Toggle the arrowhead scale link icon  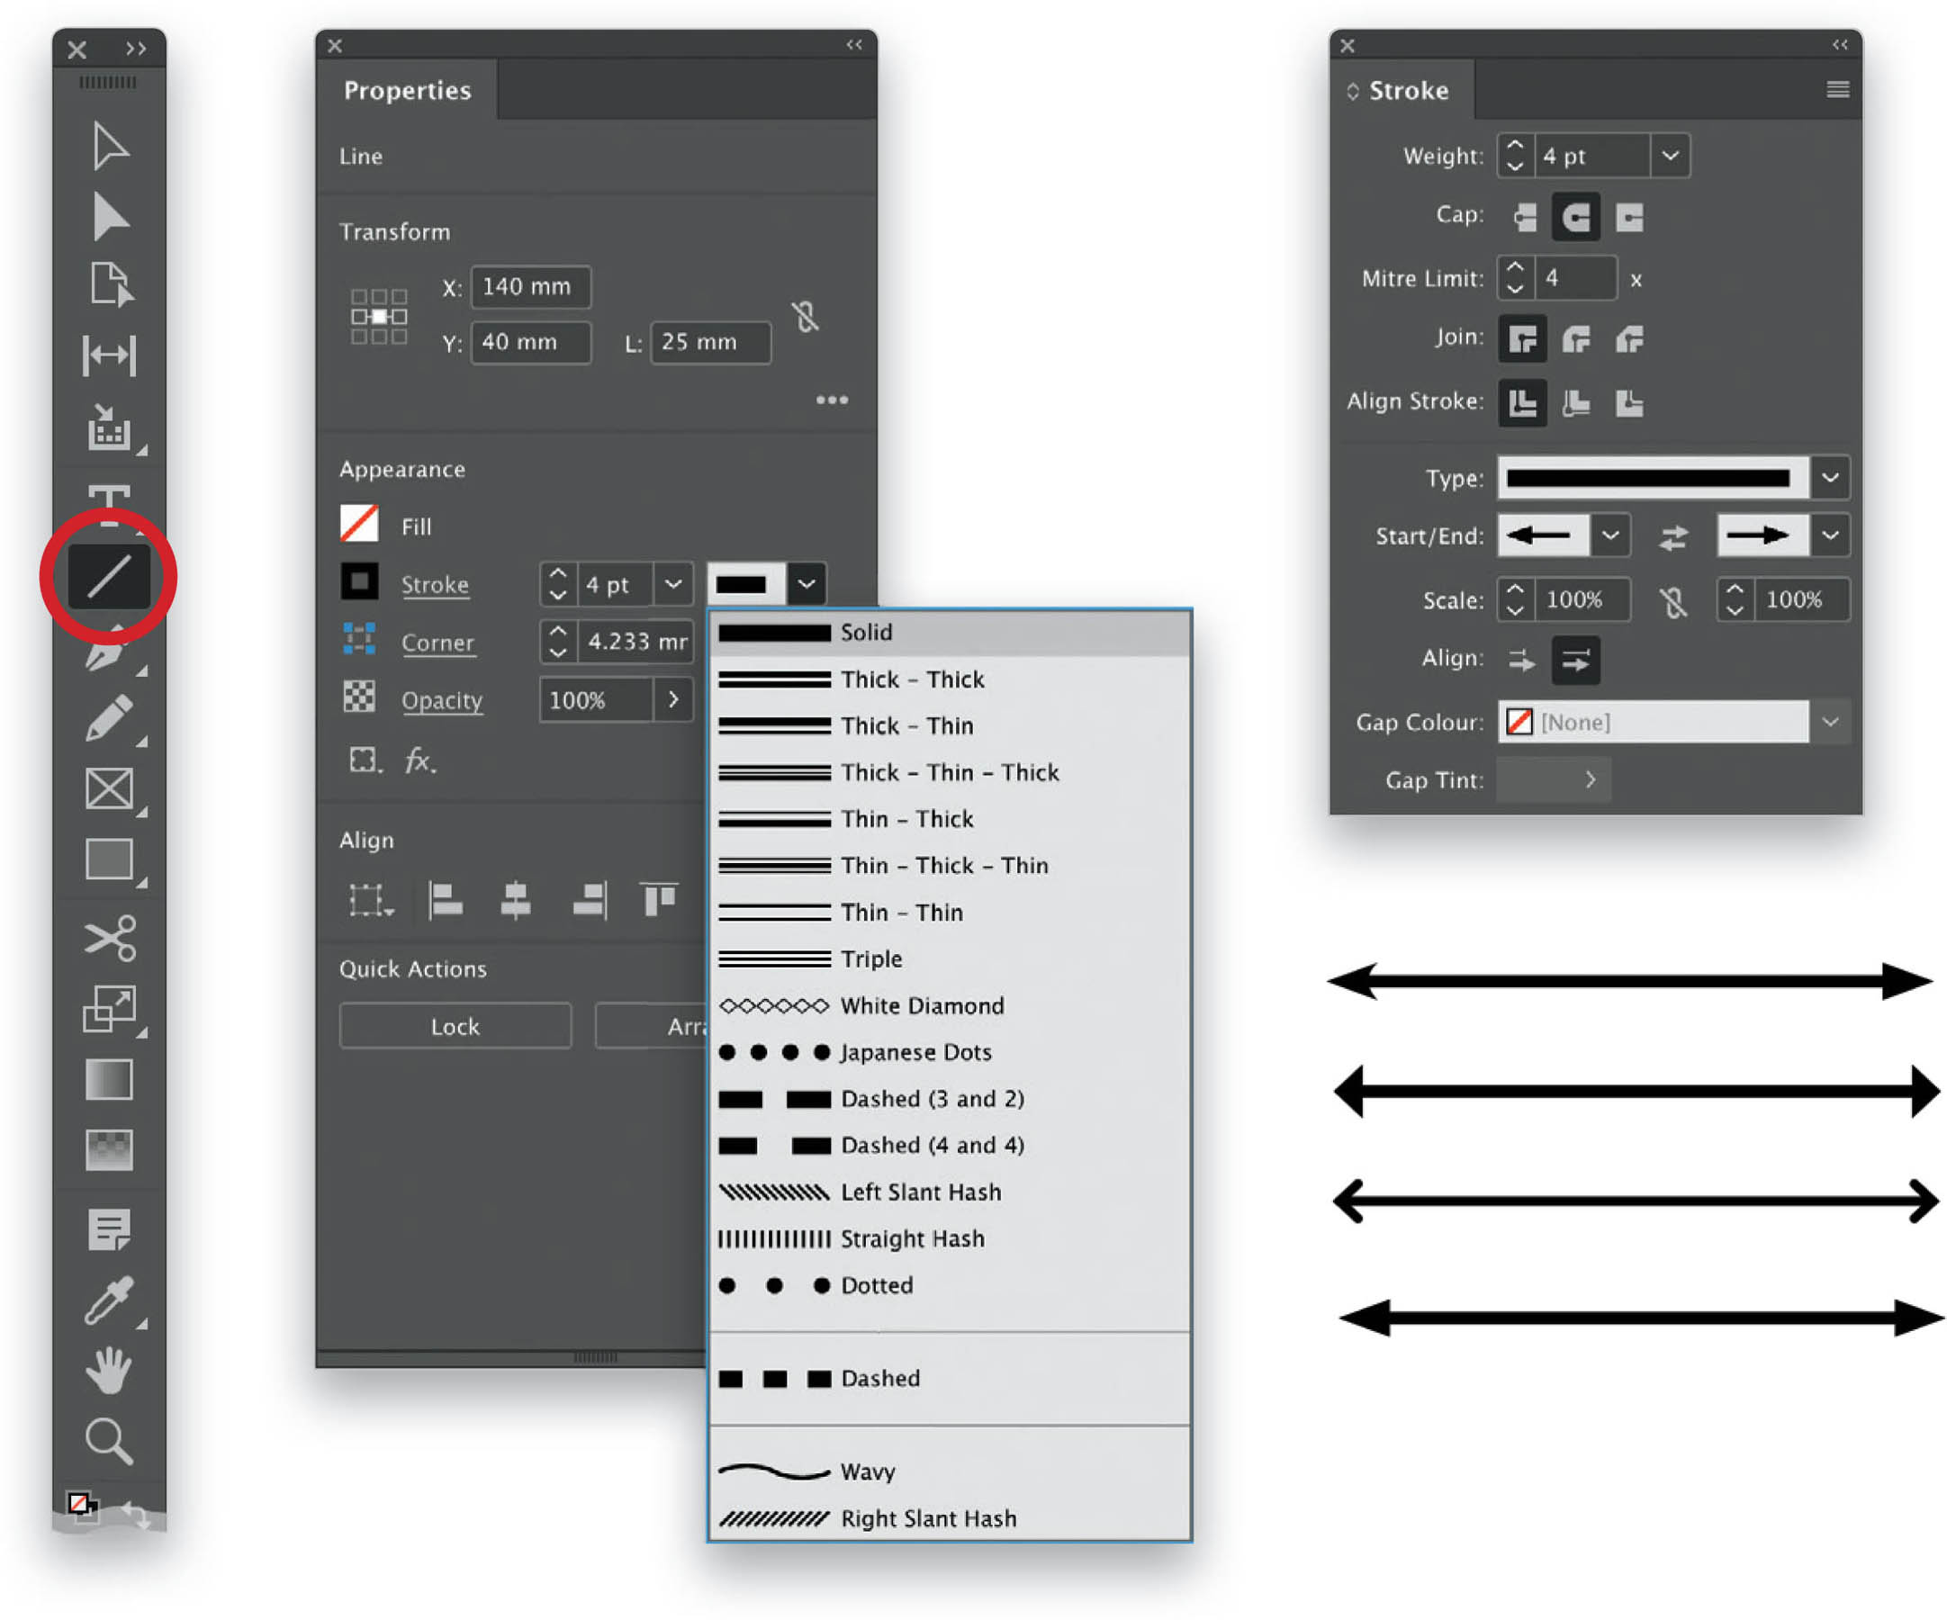point(1672,602)
